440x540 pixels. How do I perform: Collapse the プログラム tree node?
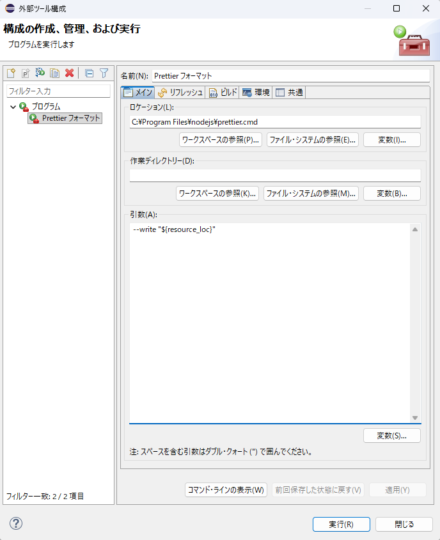click(13, 107)
